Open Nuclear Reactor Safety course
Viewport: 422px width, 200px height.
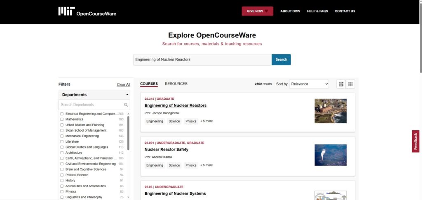166,149
